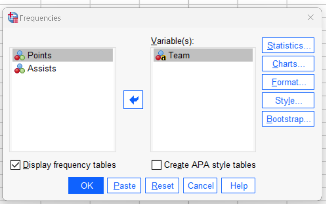Click Paste to generate syntax
Viewport: 326px width, 204px height.
(x=124, y=185)
